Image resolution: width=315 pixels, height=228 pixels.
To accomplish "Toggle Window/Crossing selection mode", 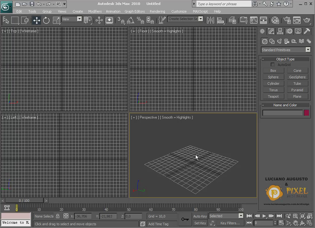I will tap(25, 20).
